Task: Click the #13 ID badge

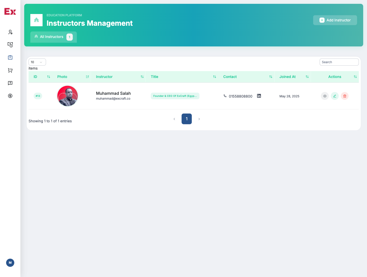Action: (38, 96)
